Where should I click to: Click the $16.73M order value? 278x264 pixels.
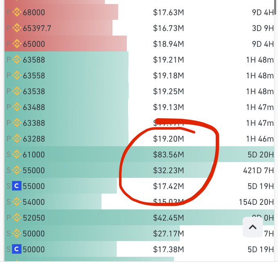point(168,28)
